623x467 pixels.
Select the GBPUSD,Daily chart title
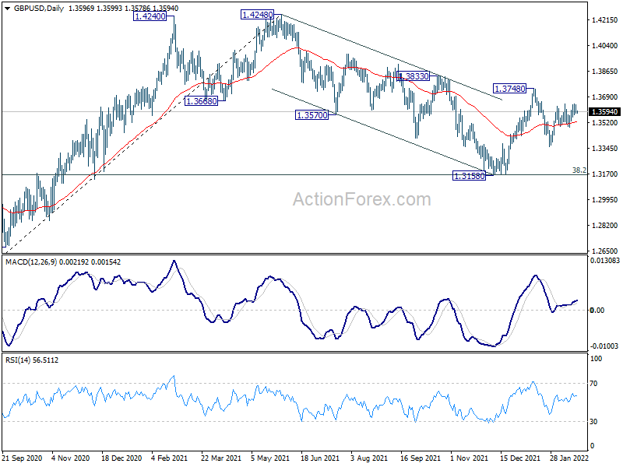(x=39, y=9)
